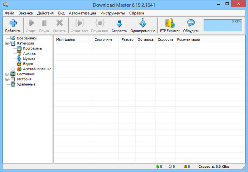Expand the История tree node

tap(7, 79)
